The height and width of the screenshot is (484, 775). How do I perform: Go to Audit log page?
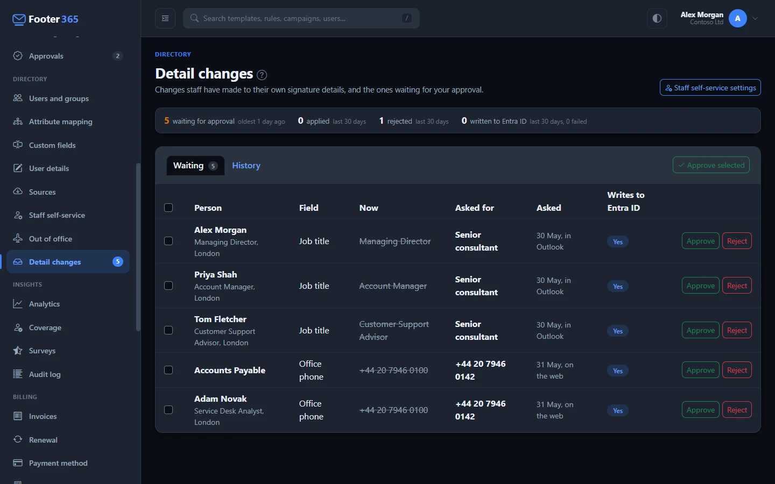(x=68, y=374)
